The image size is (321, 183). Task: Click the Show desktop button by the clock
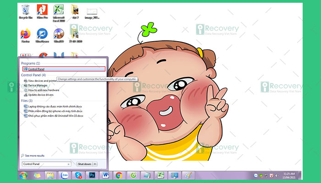[x=300, y=175]
